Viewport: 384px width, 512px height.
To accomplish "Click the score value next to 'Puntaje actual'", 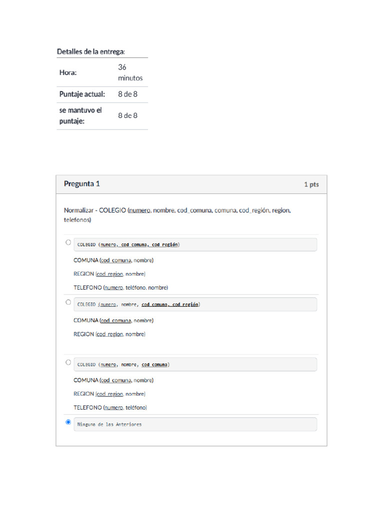I will tap(127, 94).
